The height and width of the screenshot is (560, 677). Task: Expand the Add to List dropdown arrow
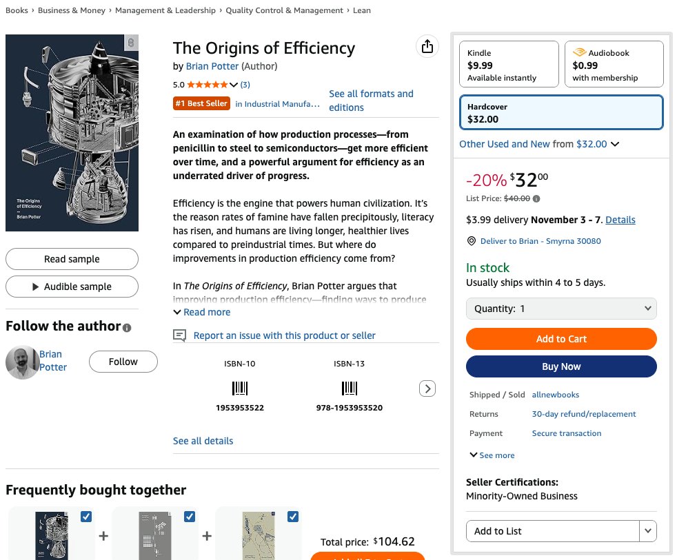(648, 531)
